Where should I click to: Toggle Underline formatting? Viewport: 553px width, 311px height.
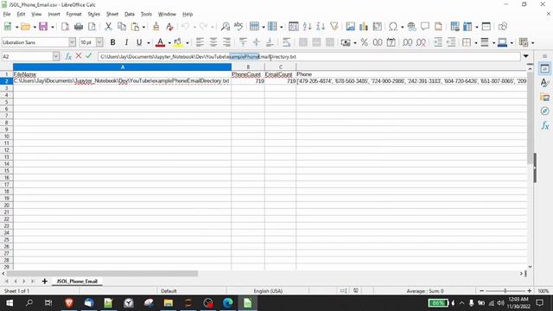click(x=139, y=42)
